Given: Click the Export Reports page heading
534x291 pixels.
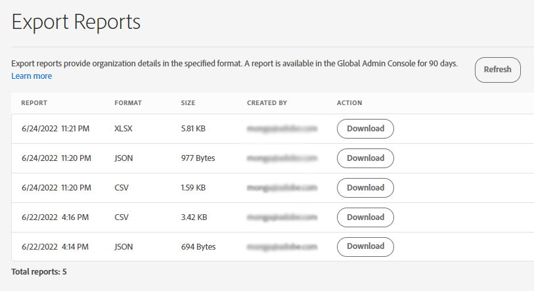Looking at the screenshot, I should pyautogui.click(x=76, y=22).
